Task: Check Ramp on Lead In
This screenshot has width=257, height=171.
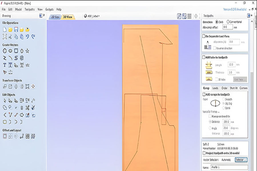Action: point(210,116)
